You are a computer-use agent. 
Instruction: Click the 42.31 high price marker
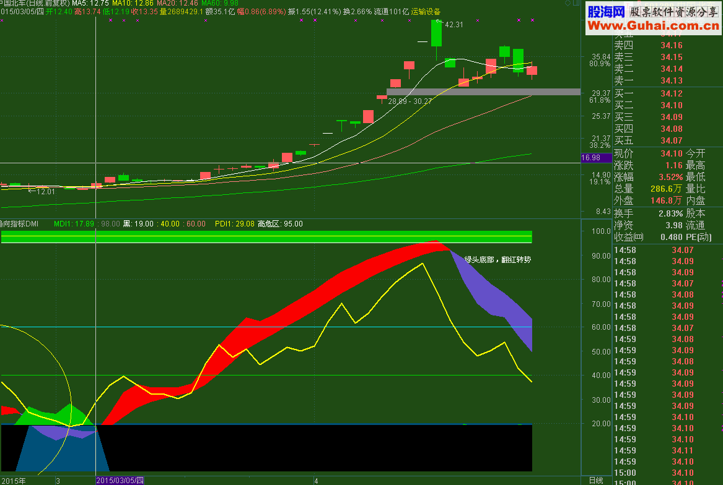click(454, 24)
